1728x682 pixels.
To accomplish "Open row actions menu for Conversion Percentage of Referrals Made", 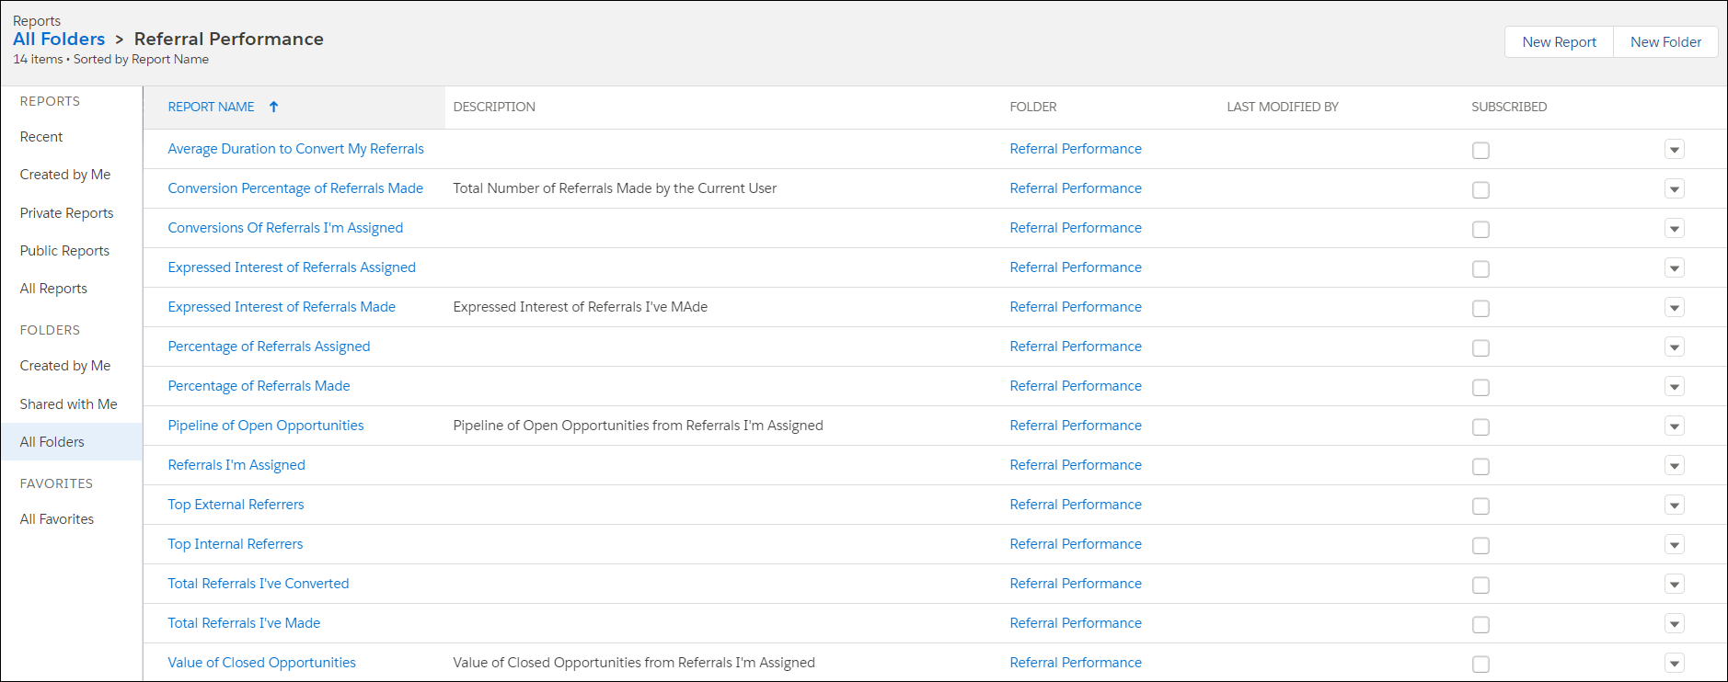I will (1675, 189).
